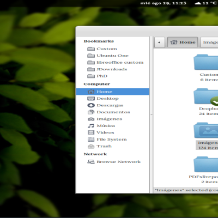
Task: Click the 12 °C temperature indicator
Action: tap(210, 3)
